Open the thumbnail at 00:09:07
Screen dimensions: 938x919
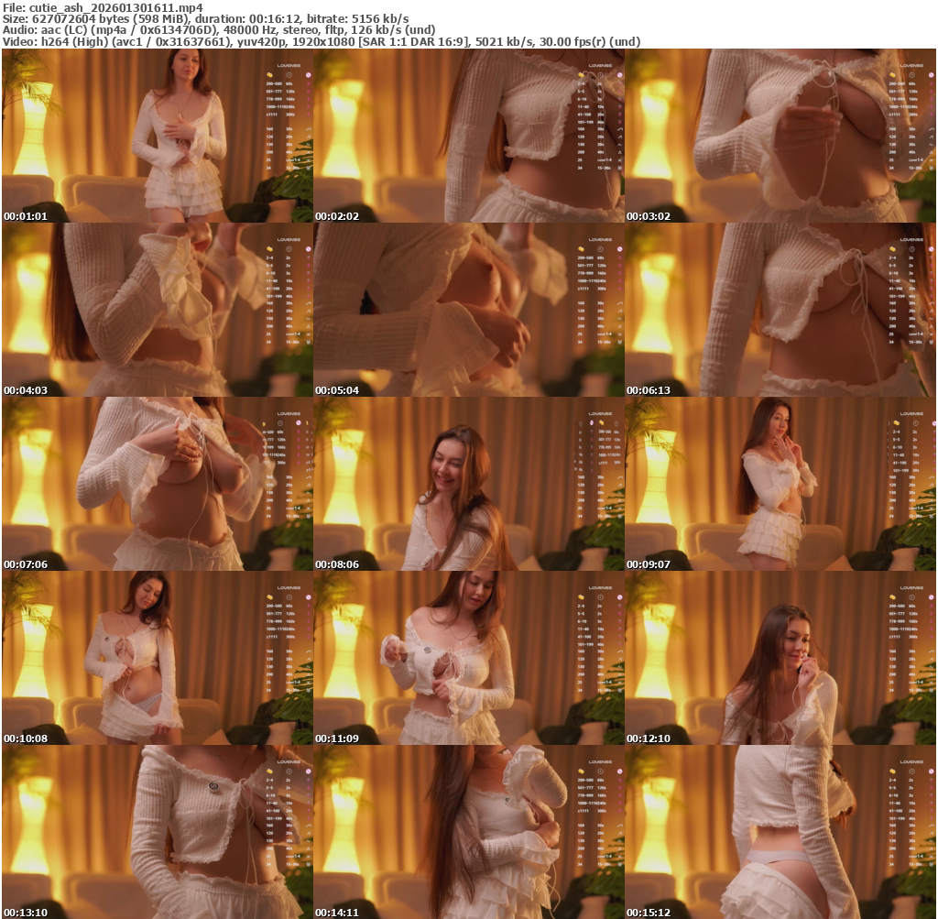click(x=780, y=484)
